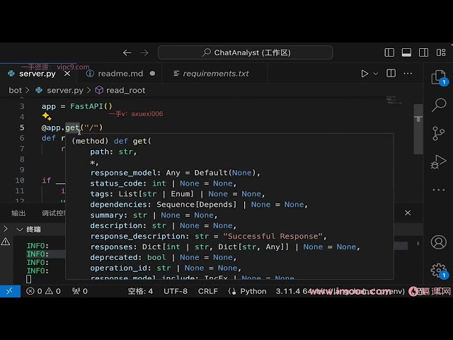Change the UTF-8 file encoding
The image size is (453, 340).
176,291
